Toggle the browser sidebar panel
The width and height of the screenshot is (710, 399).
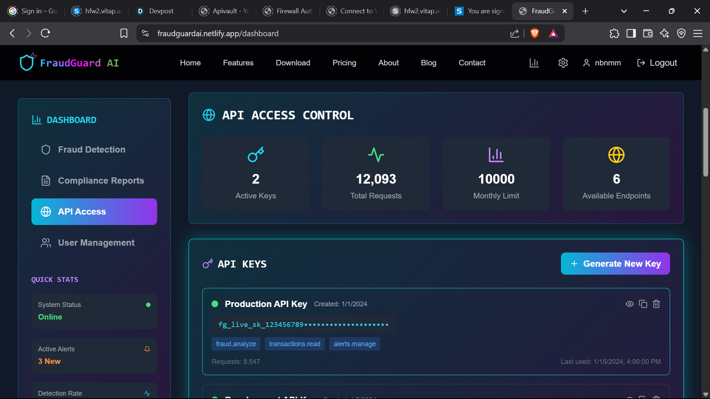click(631, 34)
